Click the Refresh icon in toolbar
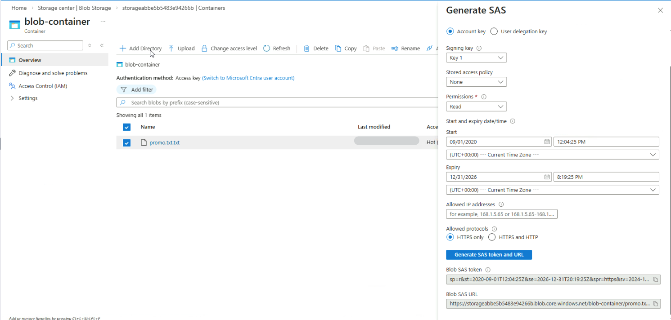671x320 pixels. point(267,49)
